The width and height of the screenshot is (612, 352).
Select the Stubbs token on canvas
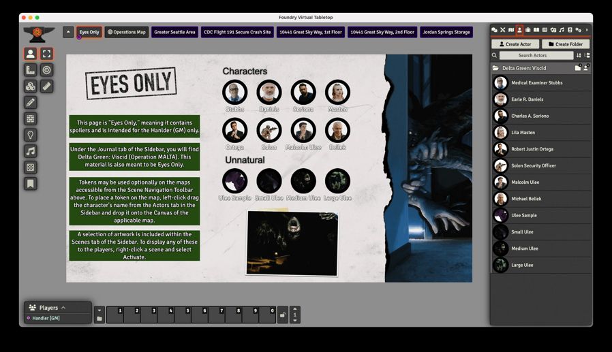(235, 92)
